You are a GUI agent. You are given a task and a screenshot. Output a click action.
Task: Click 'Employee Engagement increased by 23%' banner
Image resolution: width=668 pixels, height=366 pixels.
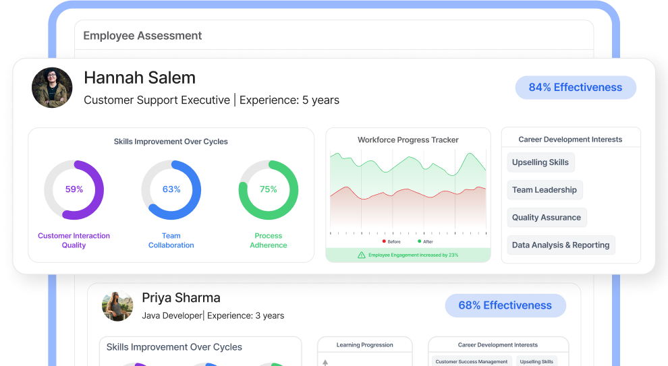[x=408, y=255]
